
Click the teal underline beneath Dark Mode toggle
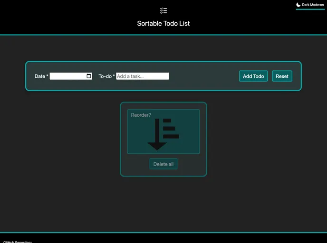310,9
